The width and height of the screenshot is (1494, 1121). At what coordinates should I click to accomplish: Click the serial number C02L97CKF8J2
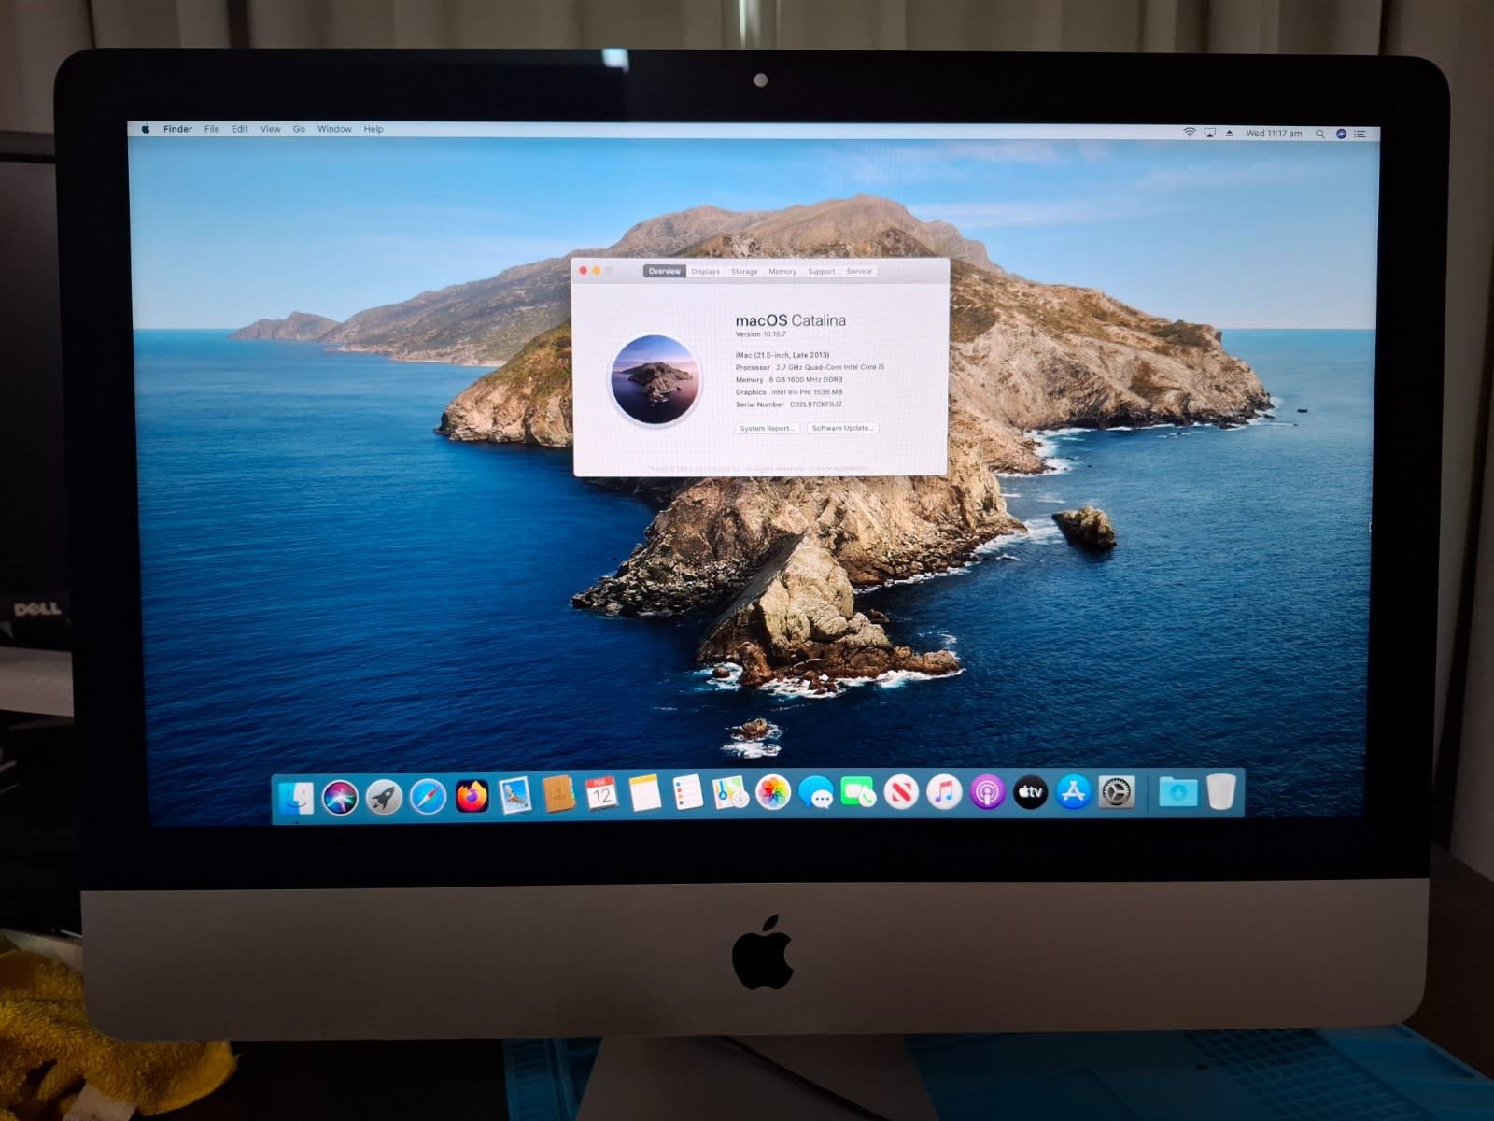pyautogui.click(x=816, y=404)
